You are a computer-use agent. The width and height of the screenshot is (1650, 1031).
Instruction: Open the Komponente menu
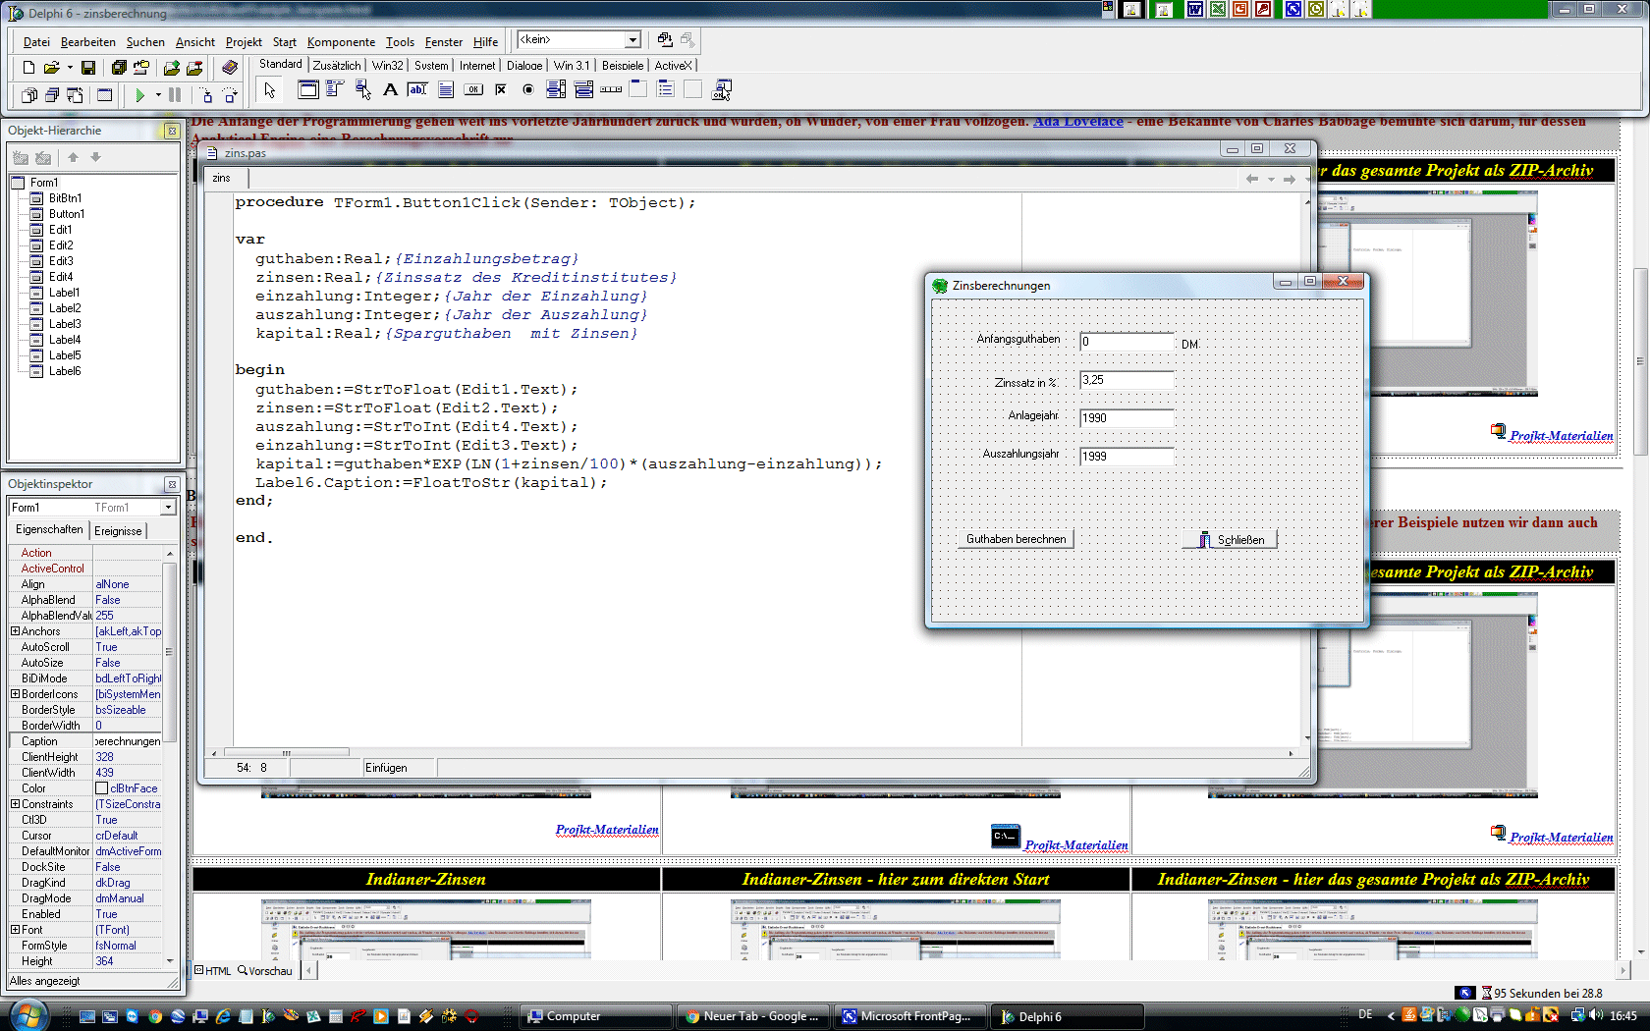tap(341, 42)
